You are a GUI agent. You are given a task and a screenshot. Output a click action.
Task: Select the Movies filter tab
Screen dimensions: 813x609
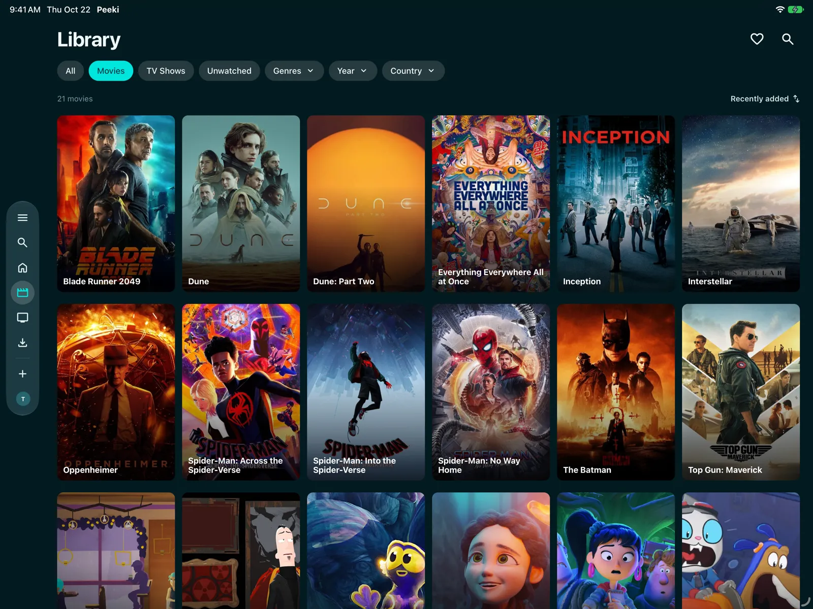click(111, 71)
